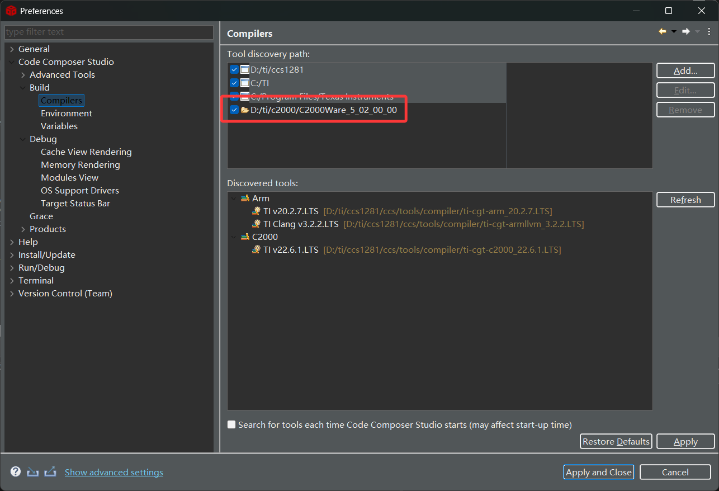Click Restore Defaults

(x=616, y=441)
